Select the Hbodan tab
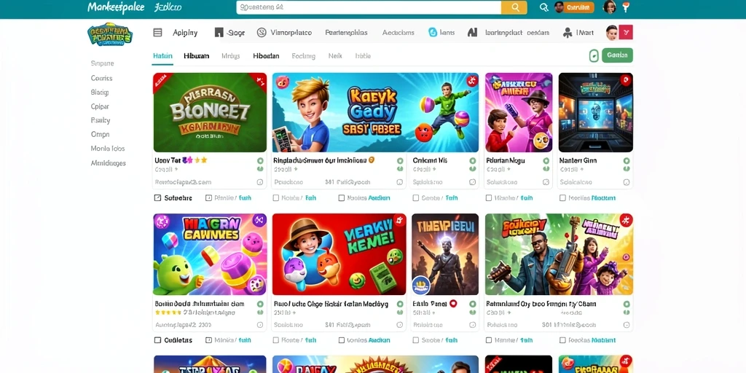The image size is (746, 373). coord(266,55)
